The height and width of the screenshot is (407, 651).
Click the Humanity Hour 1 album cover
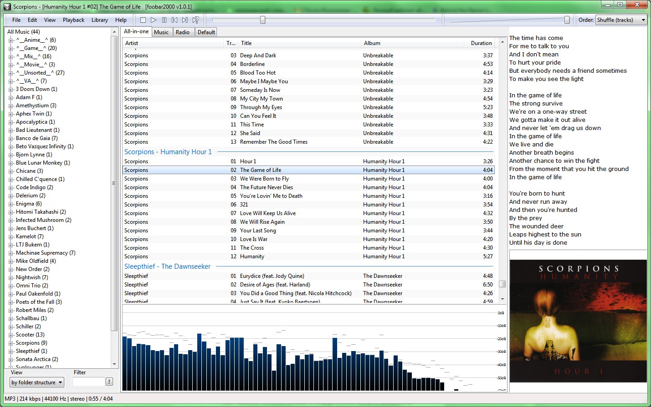578,321
